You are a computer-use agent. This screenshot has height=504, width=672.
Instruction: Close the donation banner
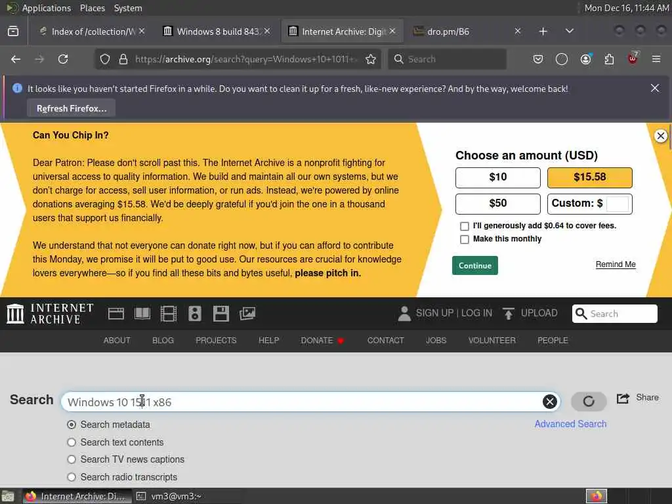tap(660, 136)
